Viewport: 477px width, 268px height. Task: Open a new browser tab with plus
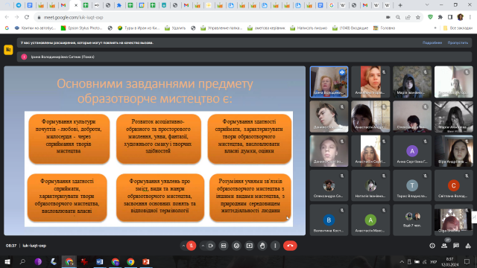400,5
